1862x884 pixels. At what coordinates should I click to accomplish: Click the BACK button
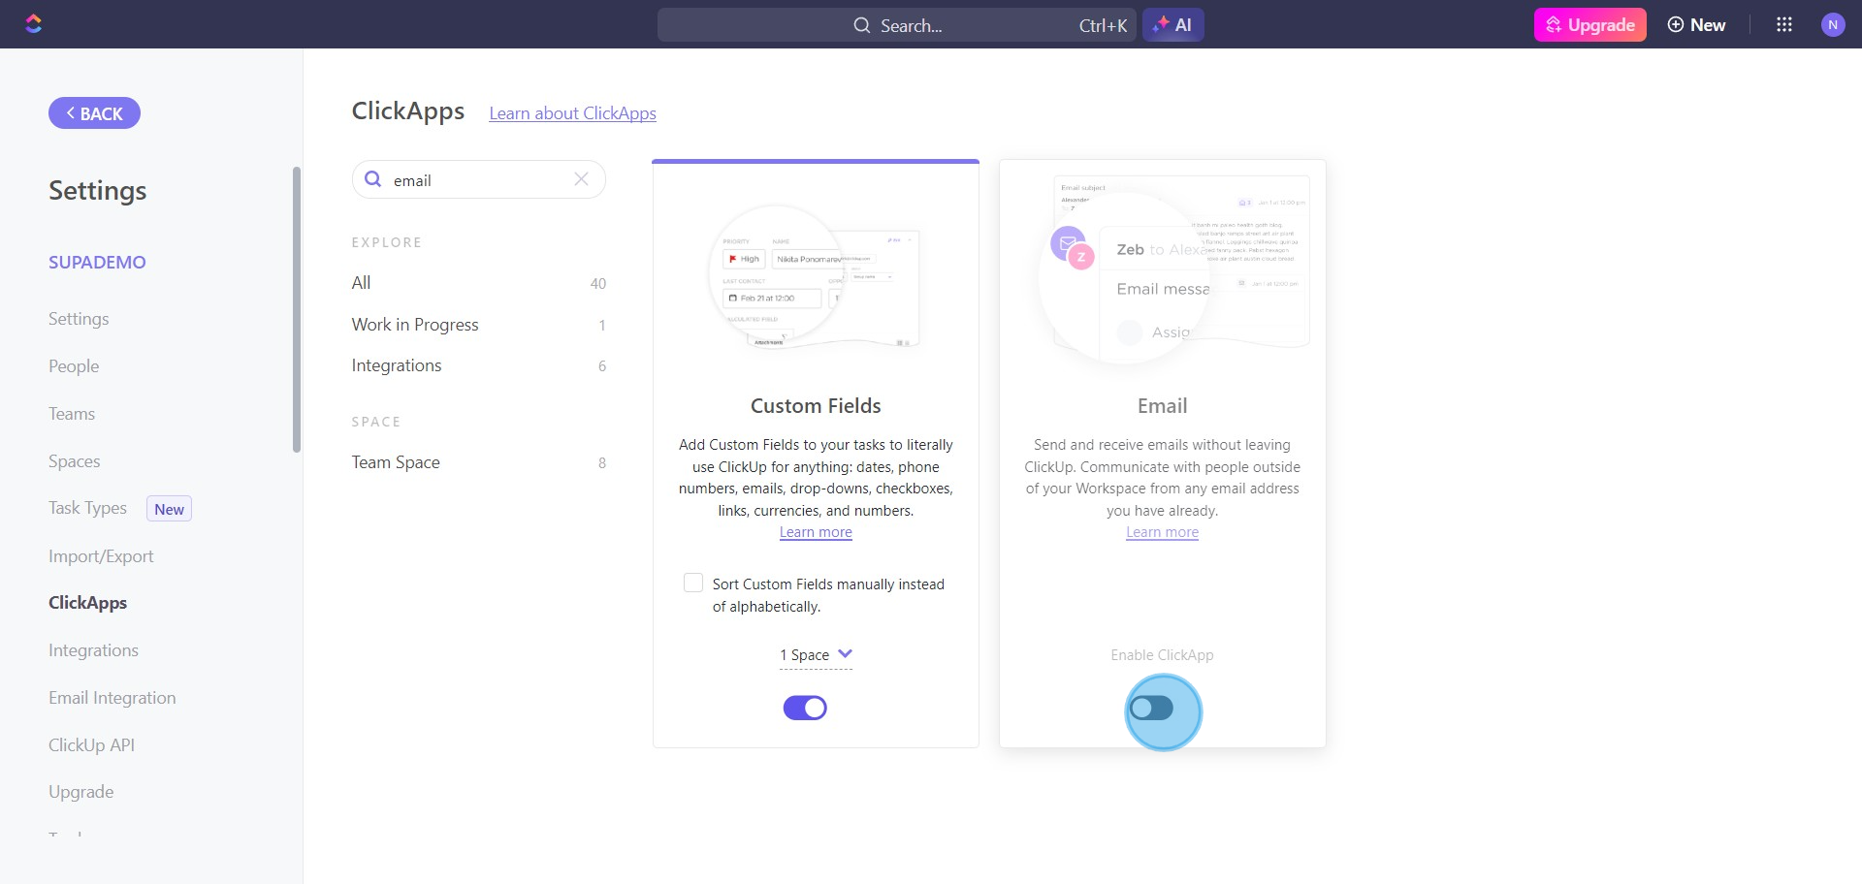pyautogui.click(x=94, y=113)
